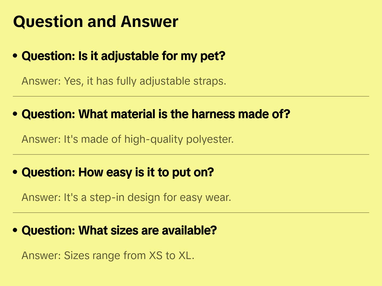Click "XS" in the sizes answer

[x=156, y=256]
